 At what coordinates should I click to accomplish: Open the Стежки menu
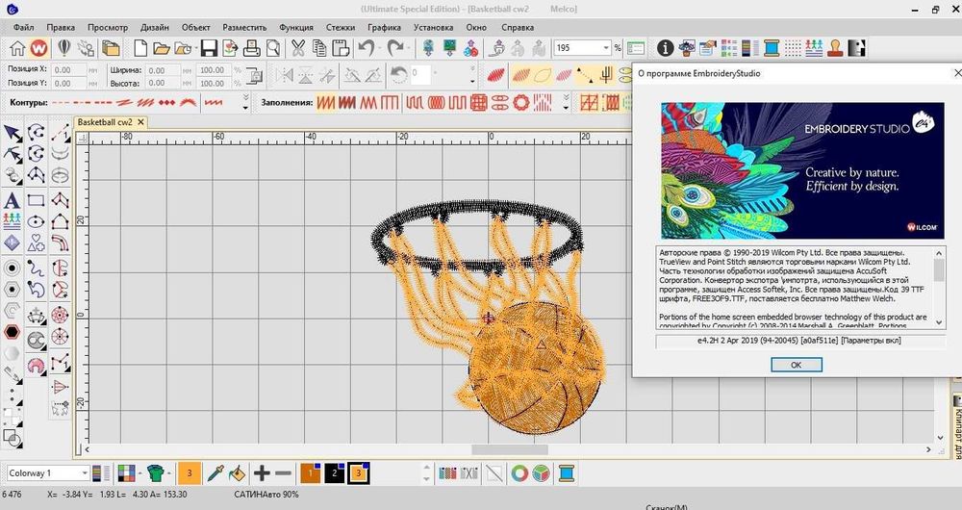pos(340,27)
